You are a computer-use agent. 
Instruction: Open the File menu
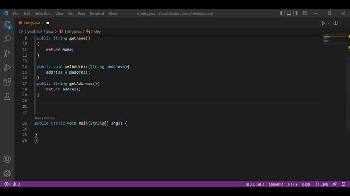click(x=16, y=14)
